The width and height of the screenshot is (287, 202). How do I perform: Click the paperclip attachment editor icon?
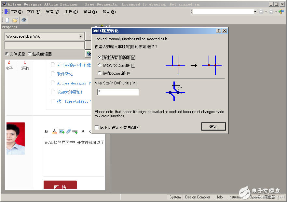(x=68, y=131)
